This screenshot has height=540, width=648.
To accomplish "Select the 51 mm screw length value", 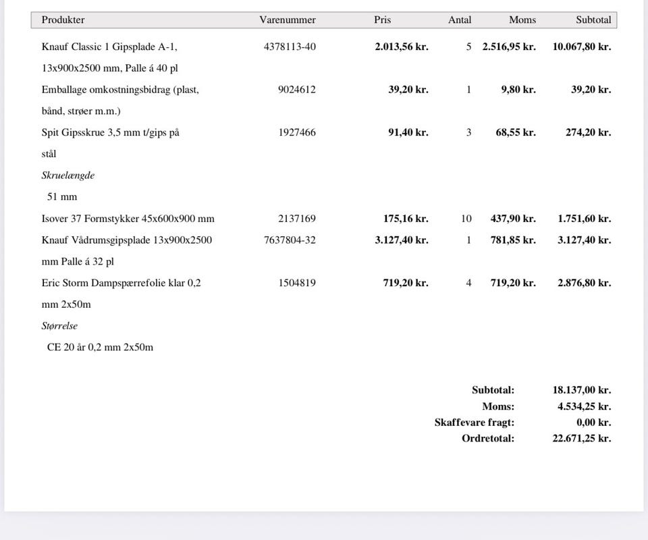I will [x=62, y=197].
